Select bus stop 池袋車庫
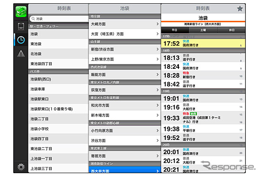This screenshot has height=176, width=261. pos(58,89)
